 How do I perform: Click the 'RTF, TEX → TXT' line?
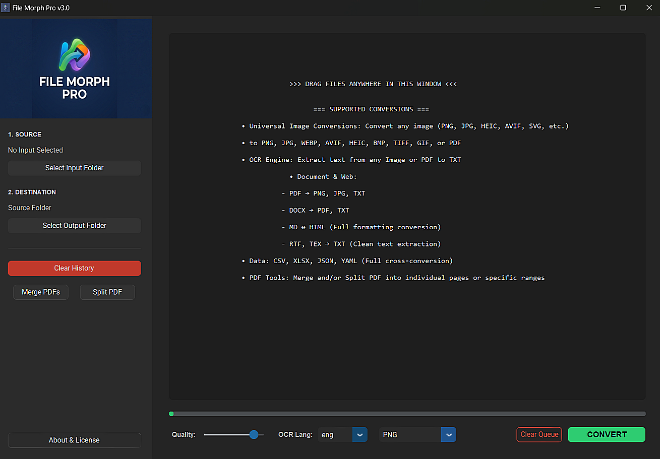click(361, 244)
